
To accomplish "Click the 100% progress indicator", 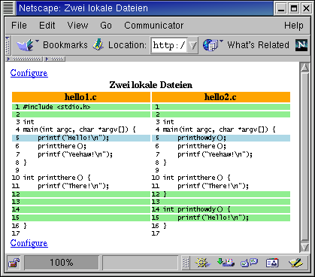I will click(62, 263).
